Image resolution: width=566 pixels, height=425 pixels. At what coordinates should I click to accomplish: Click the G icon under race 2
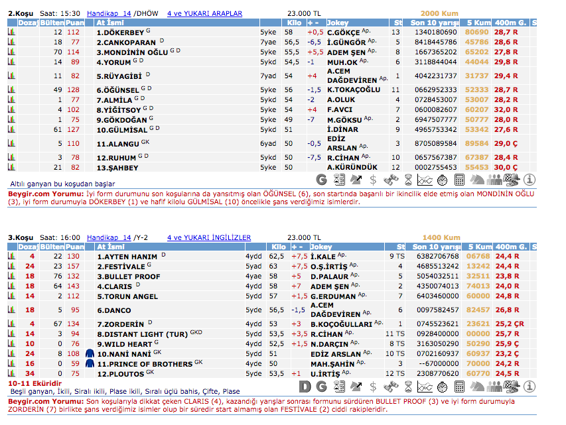coord(322,180)
